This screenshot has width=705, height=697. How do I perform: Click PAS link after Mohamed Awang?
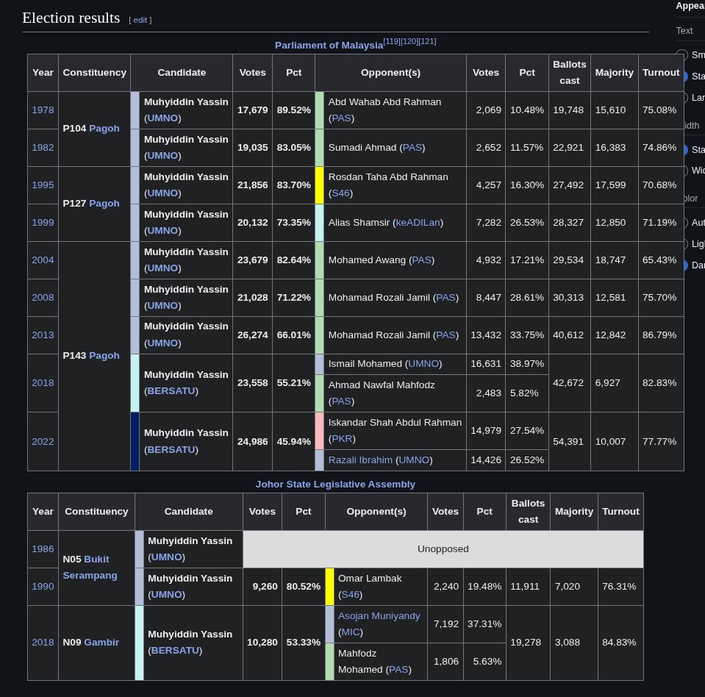coord(422,260)
